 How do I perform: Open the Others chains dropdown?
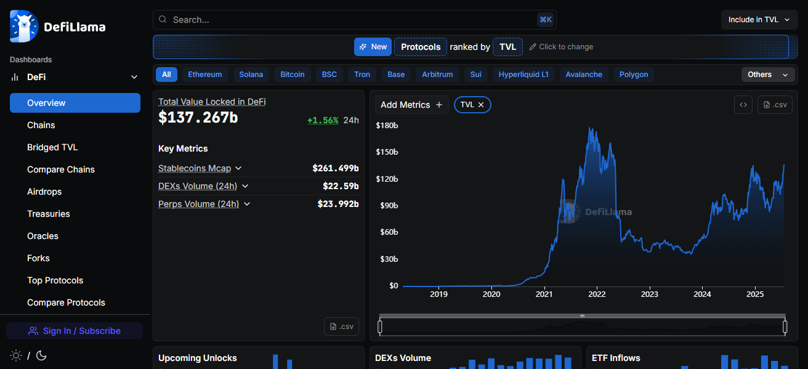(767, 75)
